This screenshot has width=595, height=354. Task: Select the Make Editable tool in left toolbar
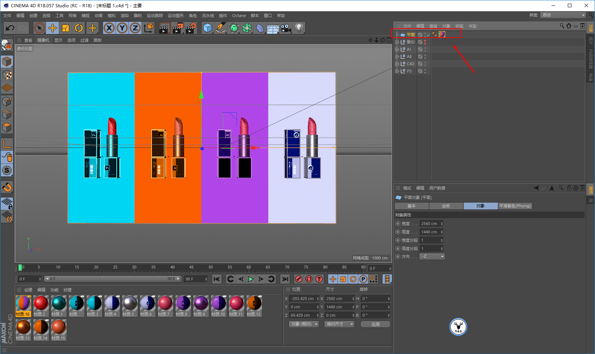tap(7, 45)
